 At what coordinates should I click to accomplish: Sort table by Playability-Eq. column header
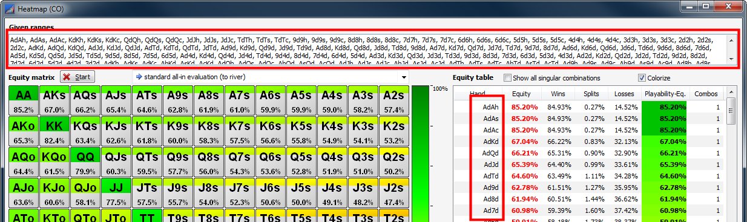665,94
